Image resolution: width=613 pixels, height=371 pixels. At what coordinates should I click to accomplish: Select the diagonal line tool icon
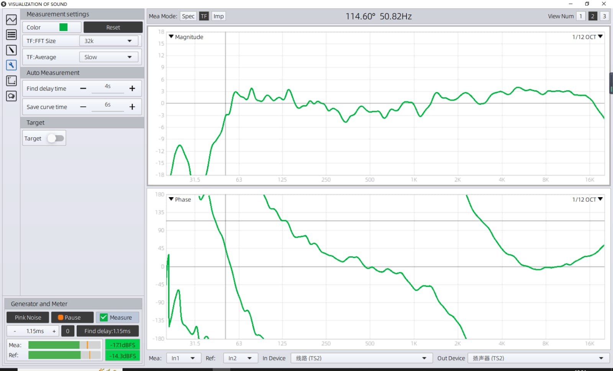pyautogui.click(x=11, y=50)
